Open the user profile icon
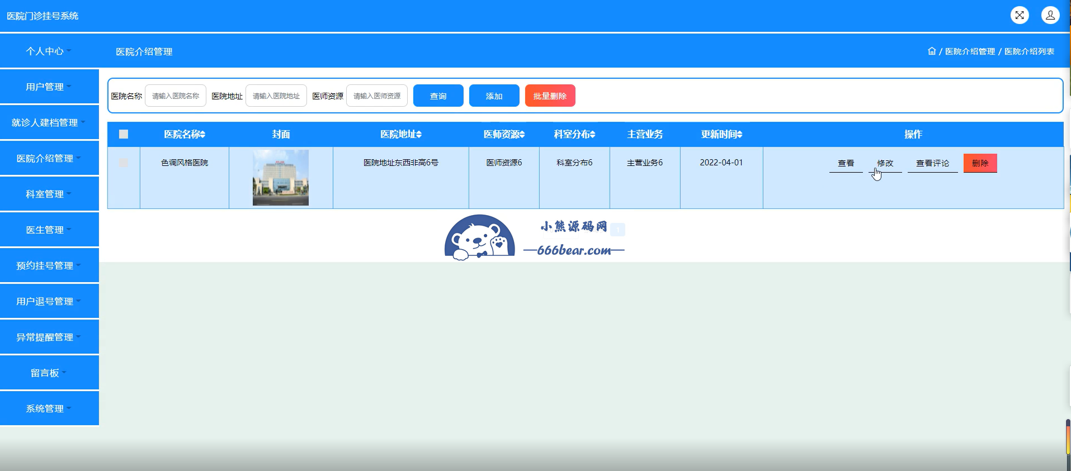Screen dimensions: 1071x471 point(1050,15)
